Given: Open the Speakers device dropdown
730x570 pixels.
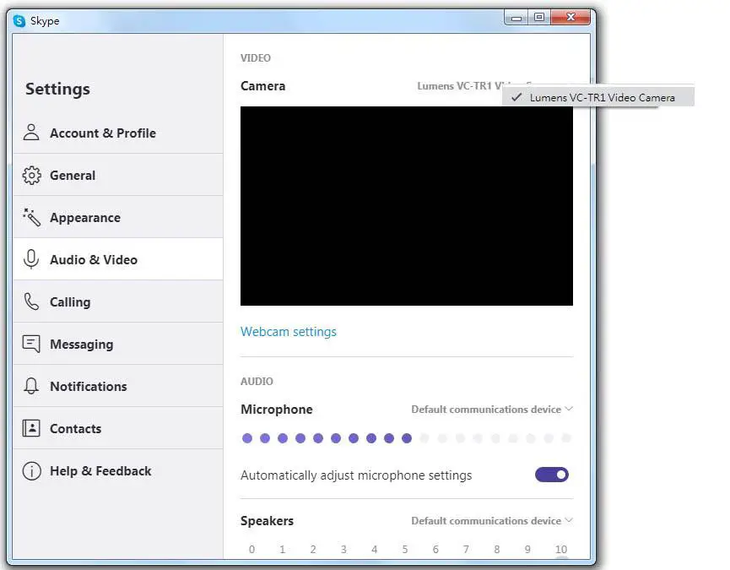Looking at the screenshot, I should pyautogui.click(x=492, y=520).
